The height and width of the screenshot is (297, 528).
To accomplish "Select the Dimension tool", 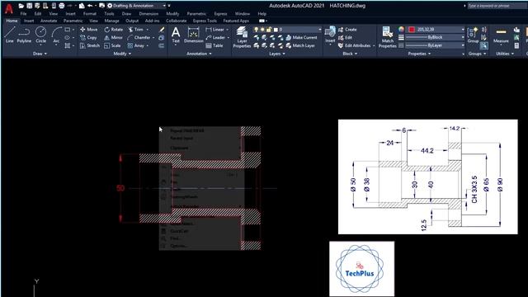I will (x=193, y=35).
